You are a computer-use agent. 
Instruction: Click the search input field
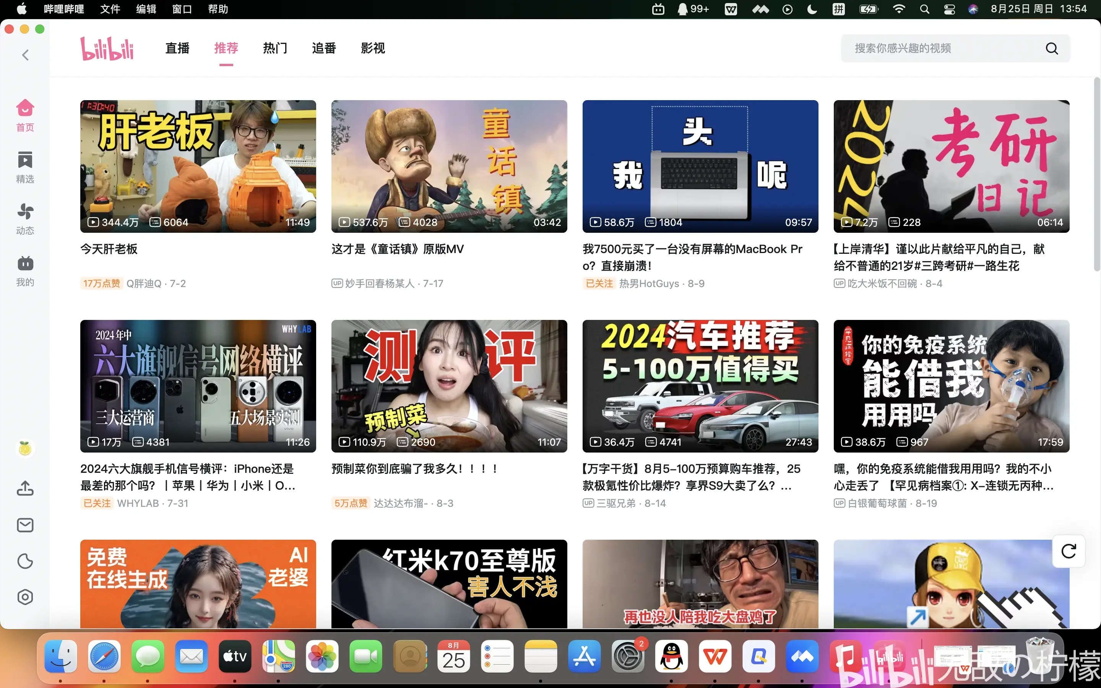955,48
